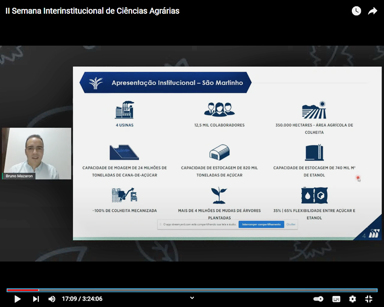The width and height of the screenshot is (384, 307).
Task: Click the farm field icon with sun
Action: coord(314,110)
